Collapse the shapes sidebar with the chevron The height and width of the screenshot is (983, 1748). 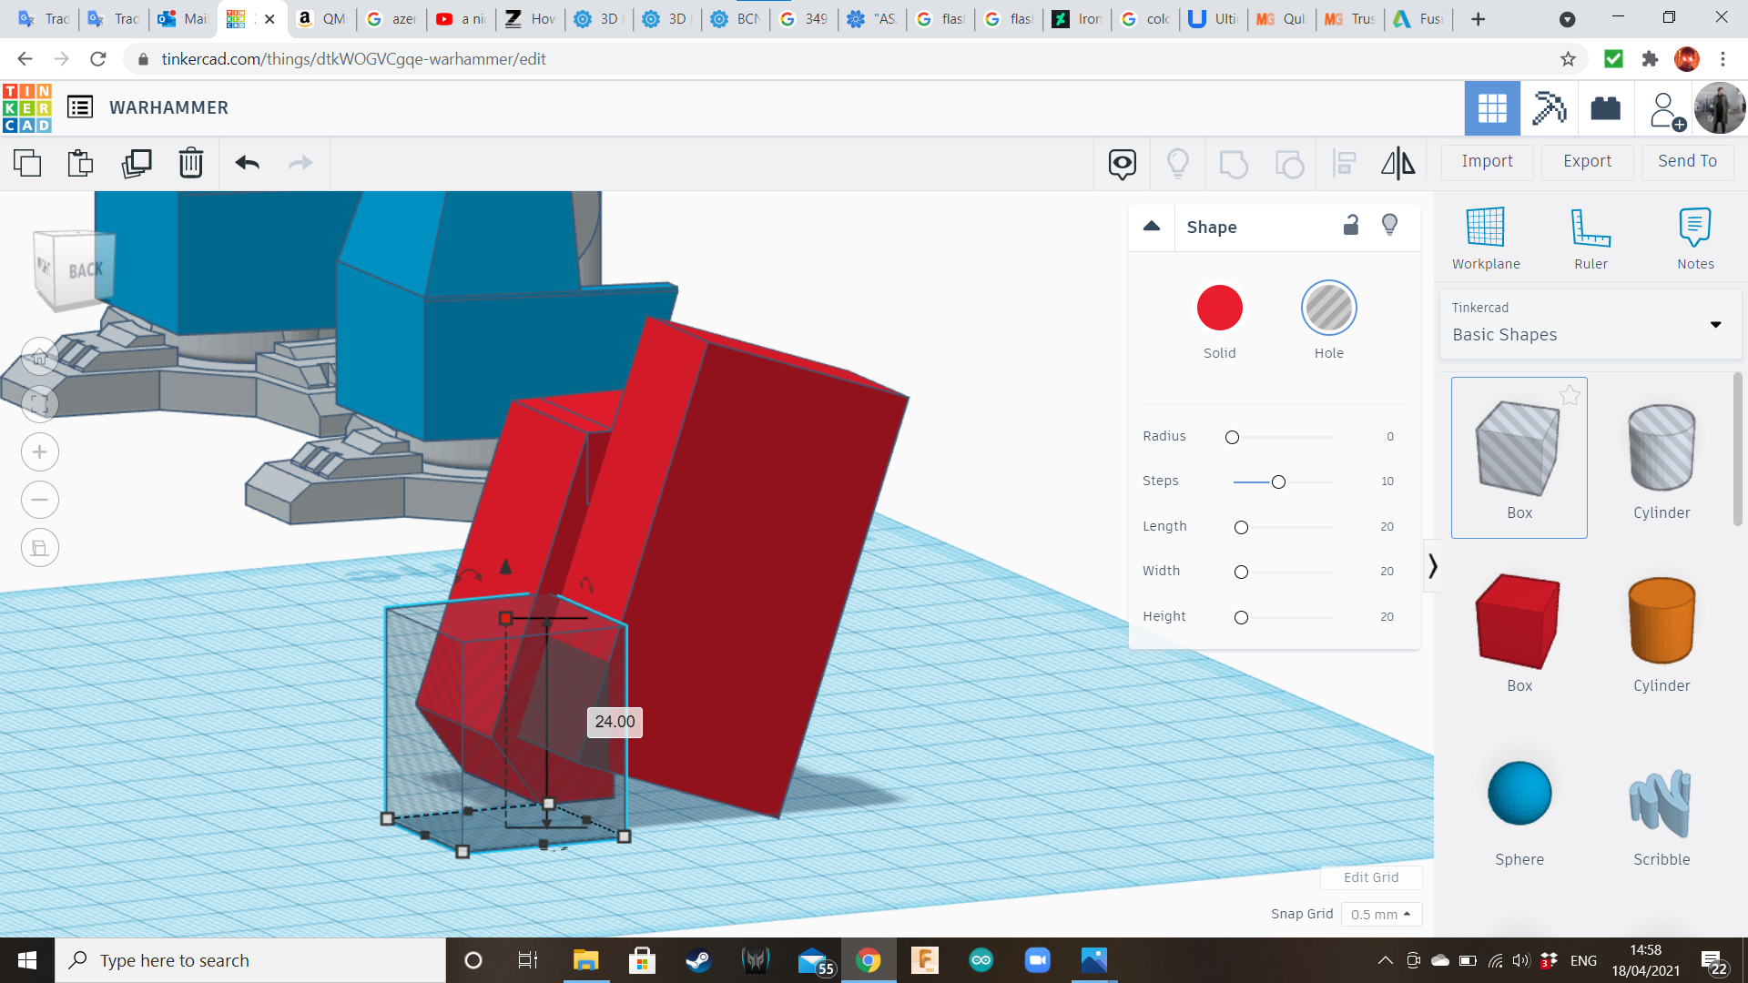click(1432, 566)
